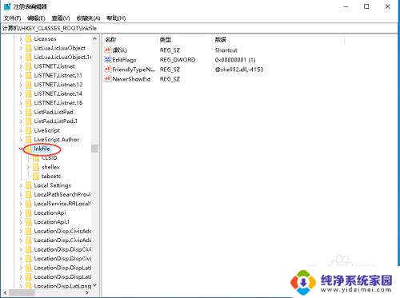This screenshot has height=298, width=400.
Task: Click the tree horizontal scrollbar thumb
Action: pyautogui.click(x=22, y=292)
